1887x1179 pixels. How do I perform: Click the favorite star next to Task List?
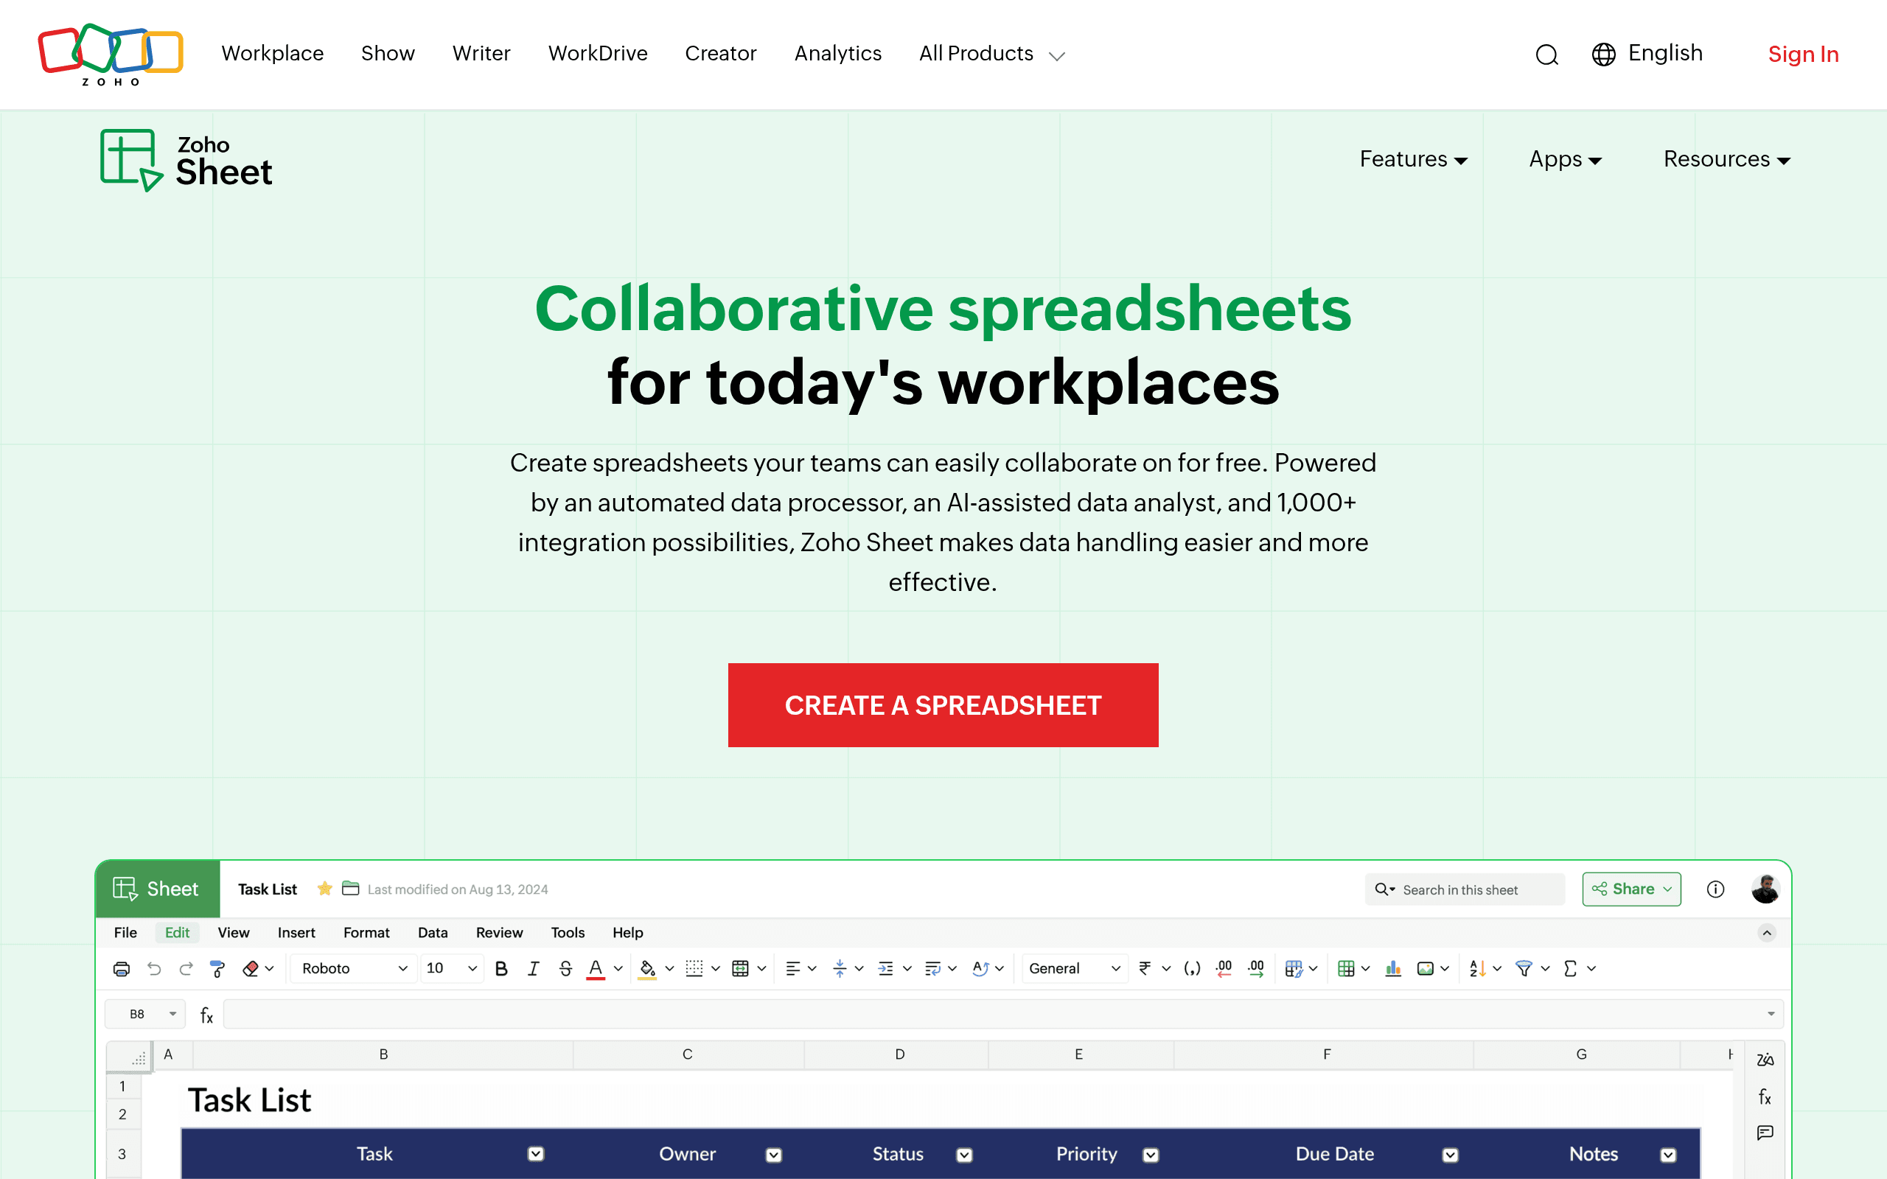tap(325, 888)
